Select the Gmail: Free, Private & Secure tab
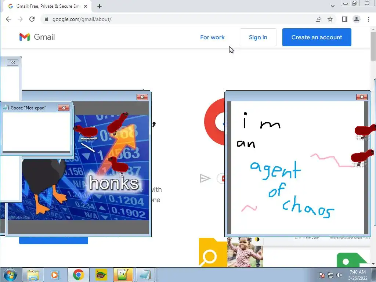The width and height of the screenshot is (376, 282). click(48, 7)
